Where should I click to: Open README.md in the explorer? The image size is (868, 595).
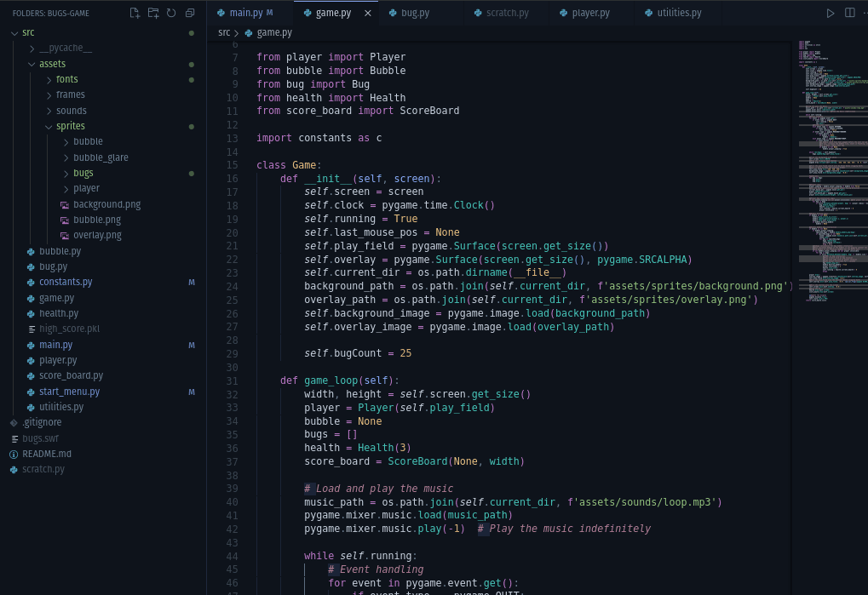tap(46, 454)
